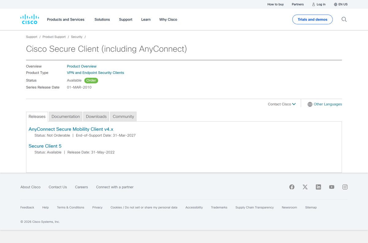Open the Secure Client 5 release
The height and width of the screenshot is (243, 368).
pos(45,146)
